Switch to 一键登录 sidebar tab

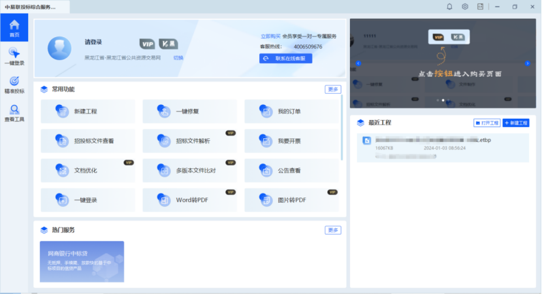click(14, 57)
